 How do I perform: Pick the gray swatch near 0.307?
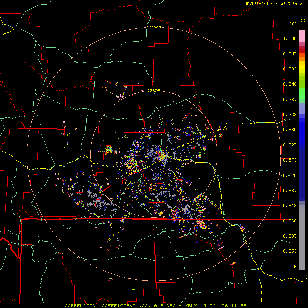pyautogui.click(x=302, y=240)
